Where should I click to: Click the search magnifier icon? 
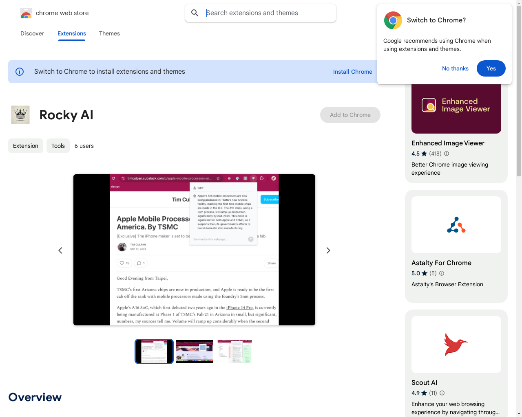(x=195, y=13)
